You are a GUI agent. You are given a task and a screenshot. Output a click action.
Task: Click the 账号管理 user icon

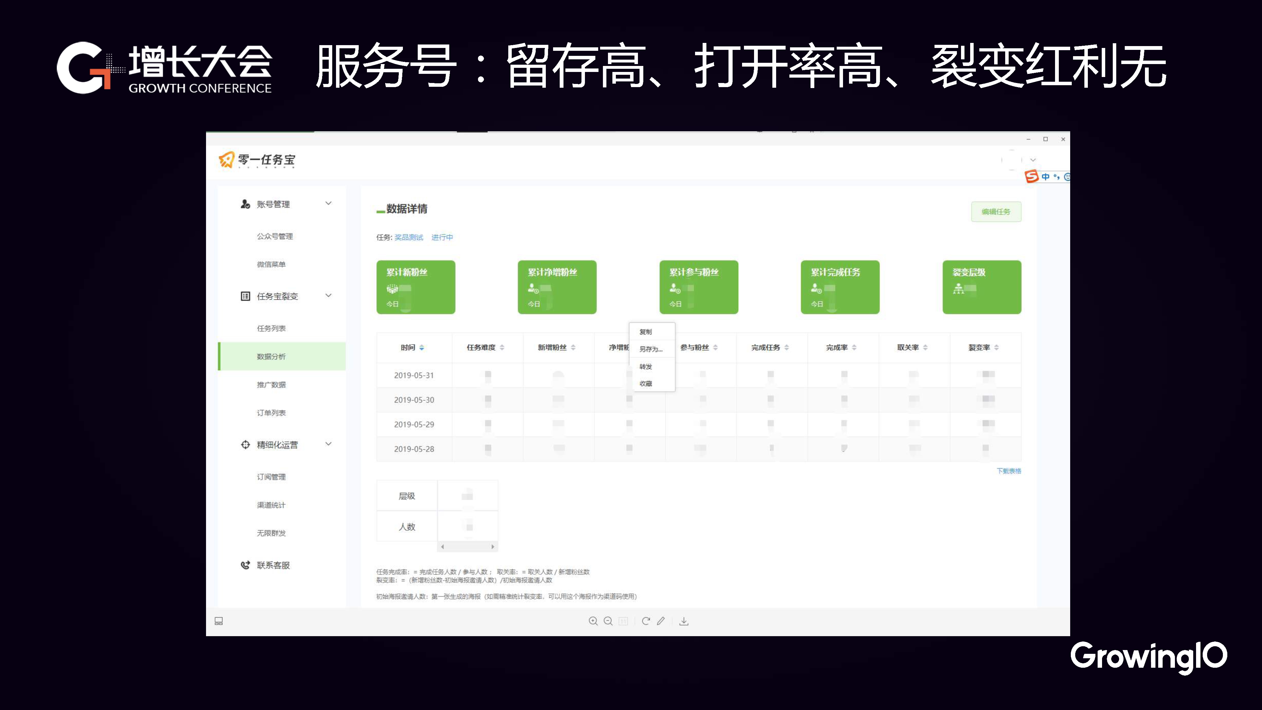click(245, 204)
